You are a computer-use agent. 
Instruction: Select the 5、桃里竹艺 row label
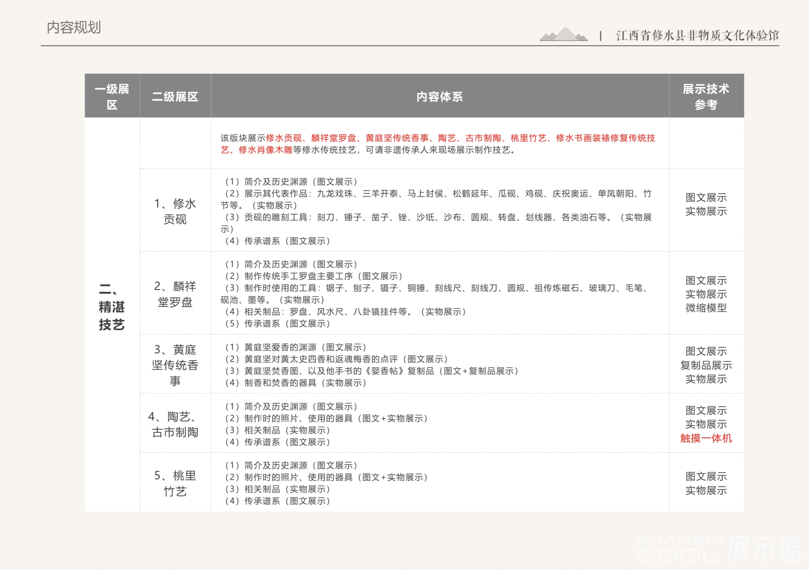(x=175, y=483)
